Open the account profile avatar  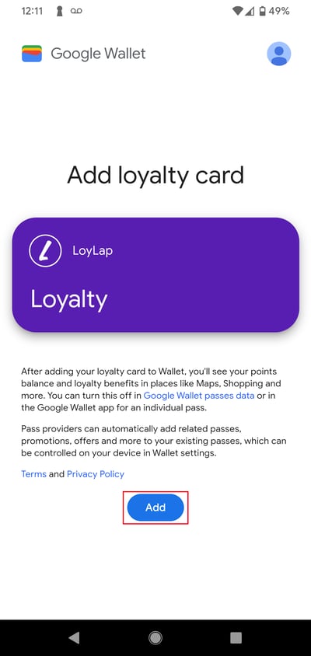tap(279, 54)
